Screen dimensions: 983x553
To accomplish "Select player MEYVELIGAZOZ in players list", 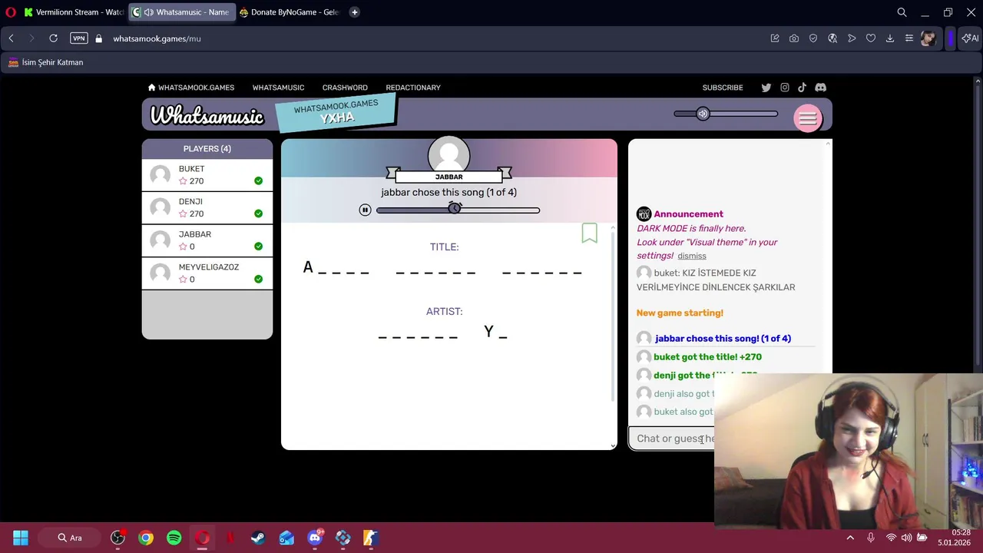I will 207,273.
